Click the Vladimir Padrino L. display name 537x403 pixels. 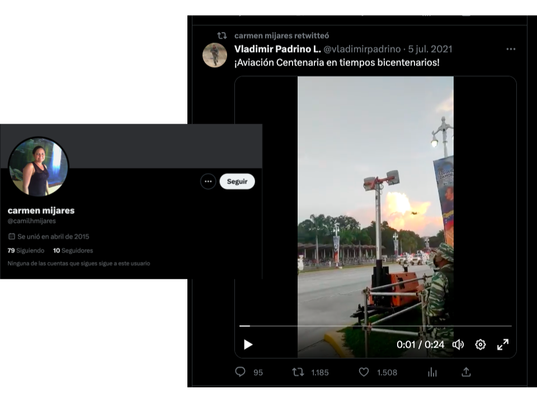click(277, 49)
